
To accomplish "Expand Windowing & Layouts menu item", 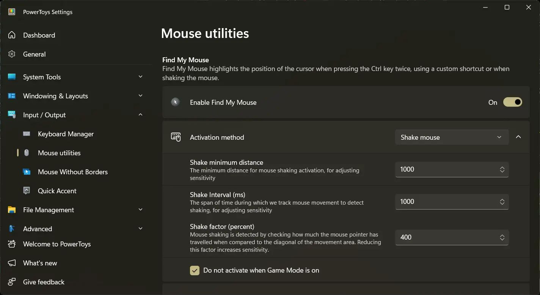I will pos(76,96).
